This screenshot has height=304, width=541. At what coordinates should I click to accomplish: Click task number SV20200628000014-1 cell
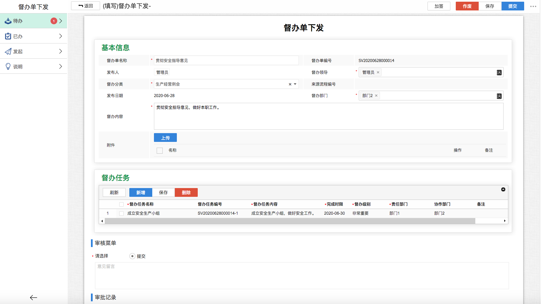click(x=218, y=213)
